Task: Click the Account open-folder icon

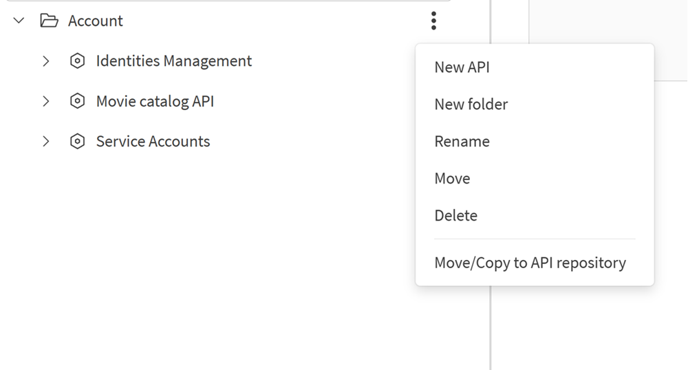Action: [48, 21]
